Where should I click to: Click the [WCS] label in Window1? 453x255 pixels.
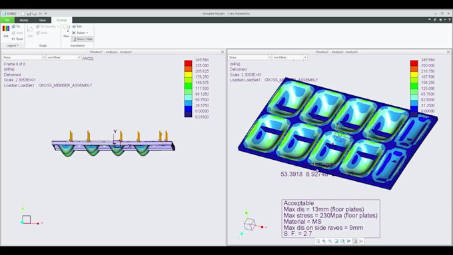click(x=88, y=59)
